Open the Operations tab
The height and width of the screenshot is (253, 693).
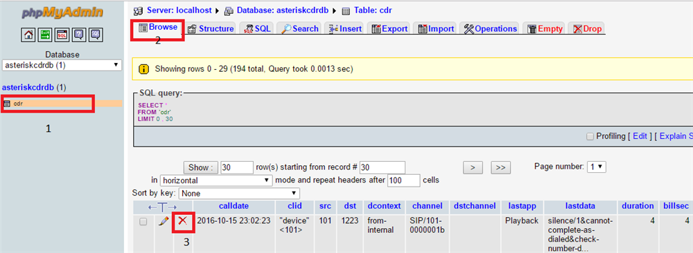[490, 28]
